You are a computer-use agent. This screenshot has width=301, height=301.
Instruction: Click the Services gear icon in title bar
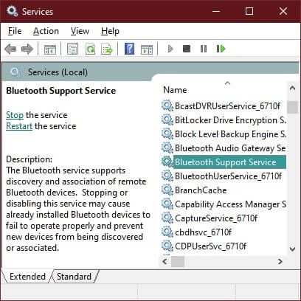pos(12,11)
